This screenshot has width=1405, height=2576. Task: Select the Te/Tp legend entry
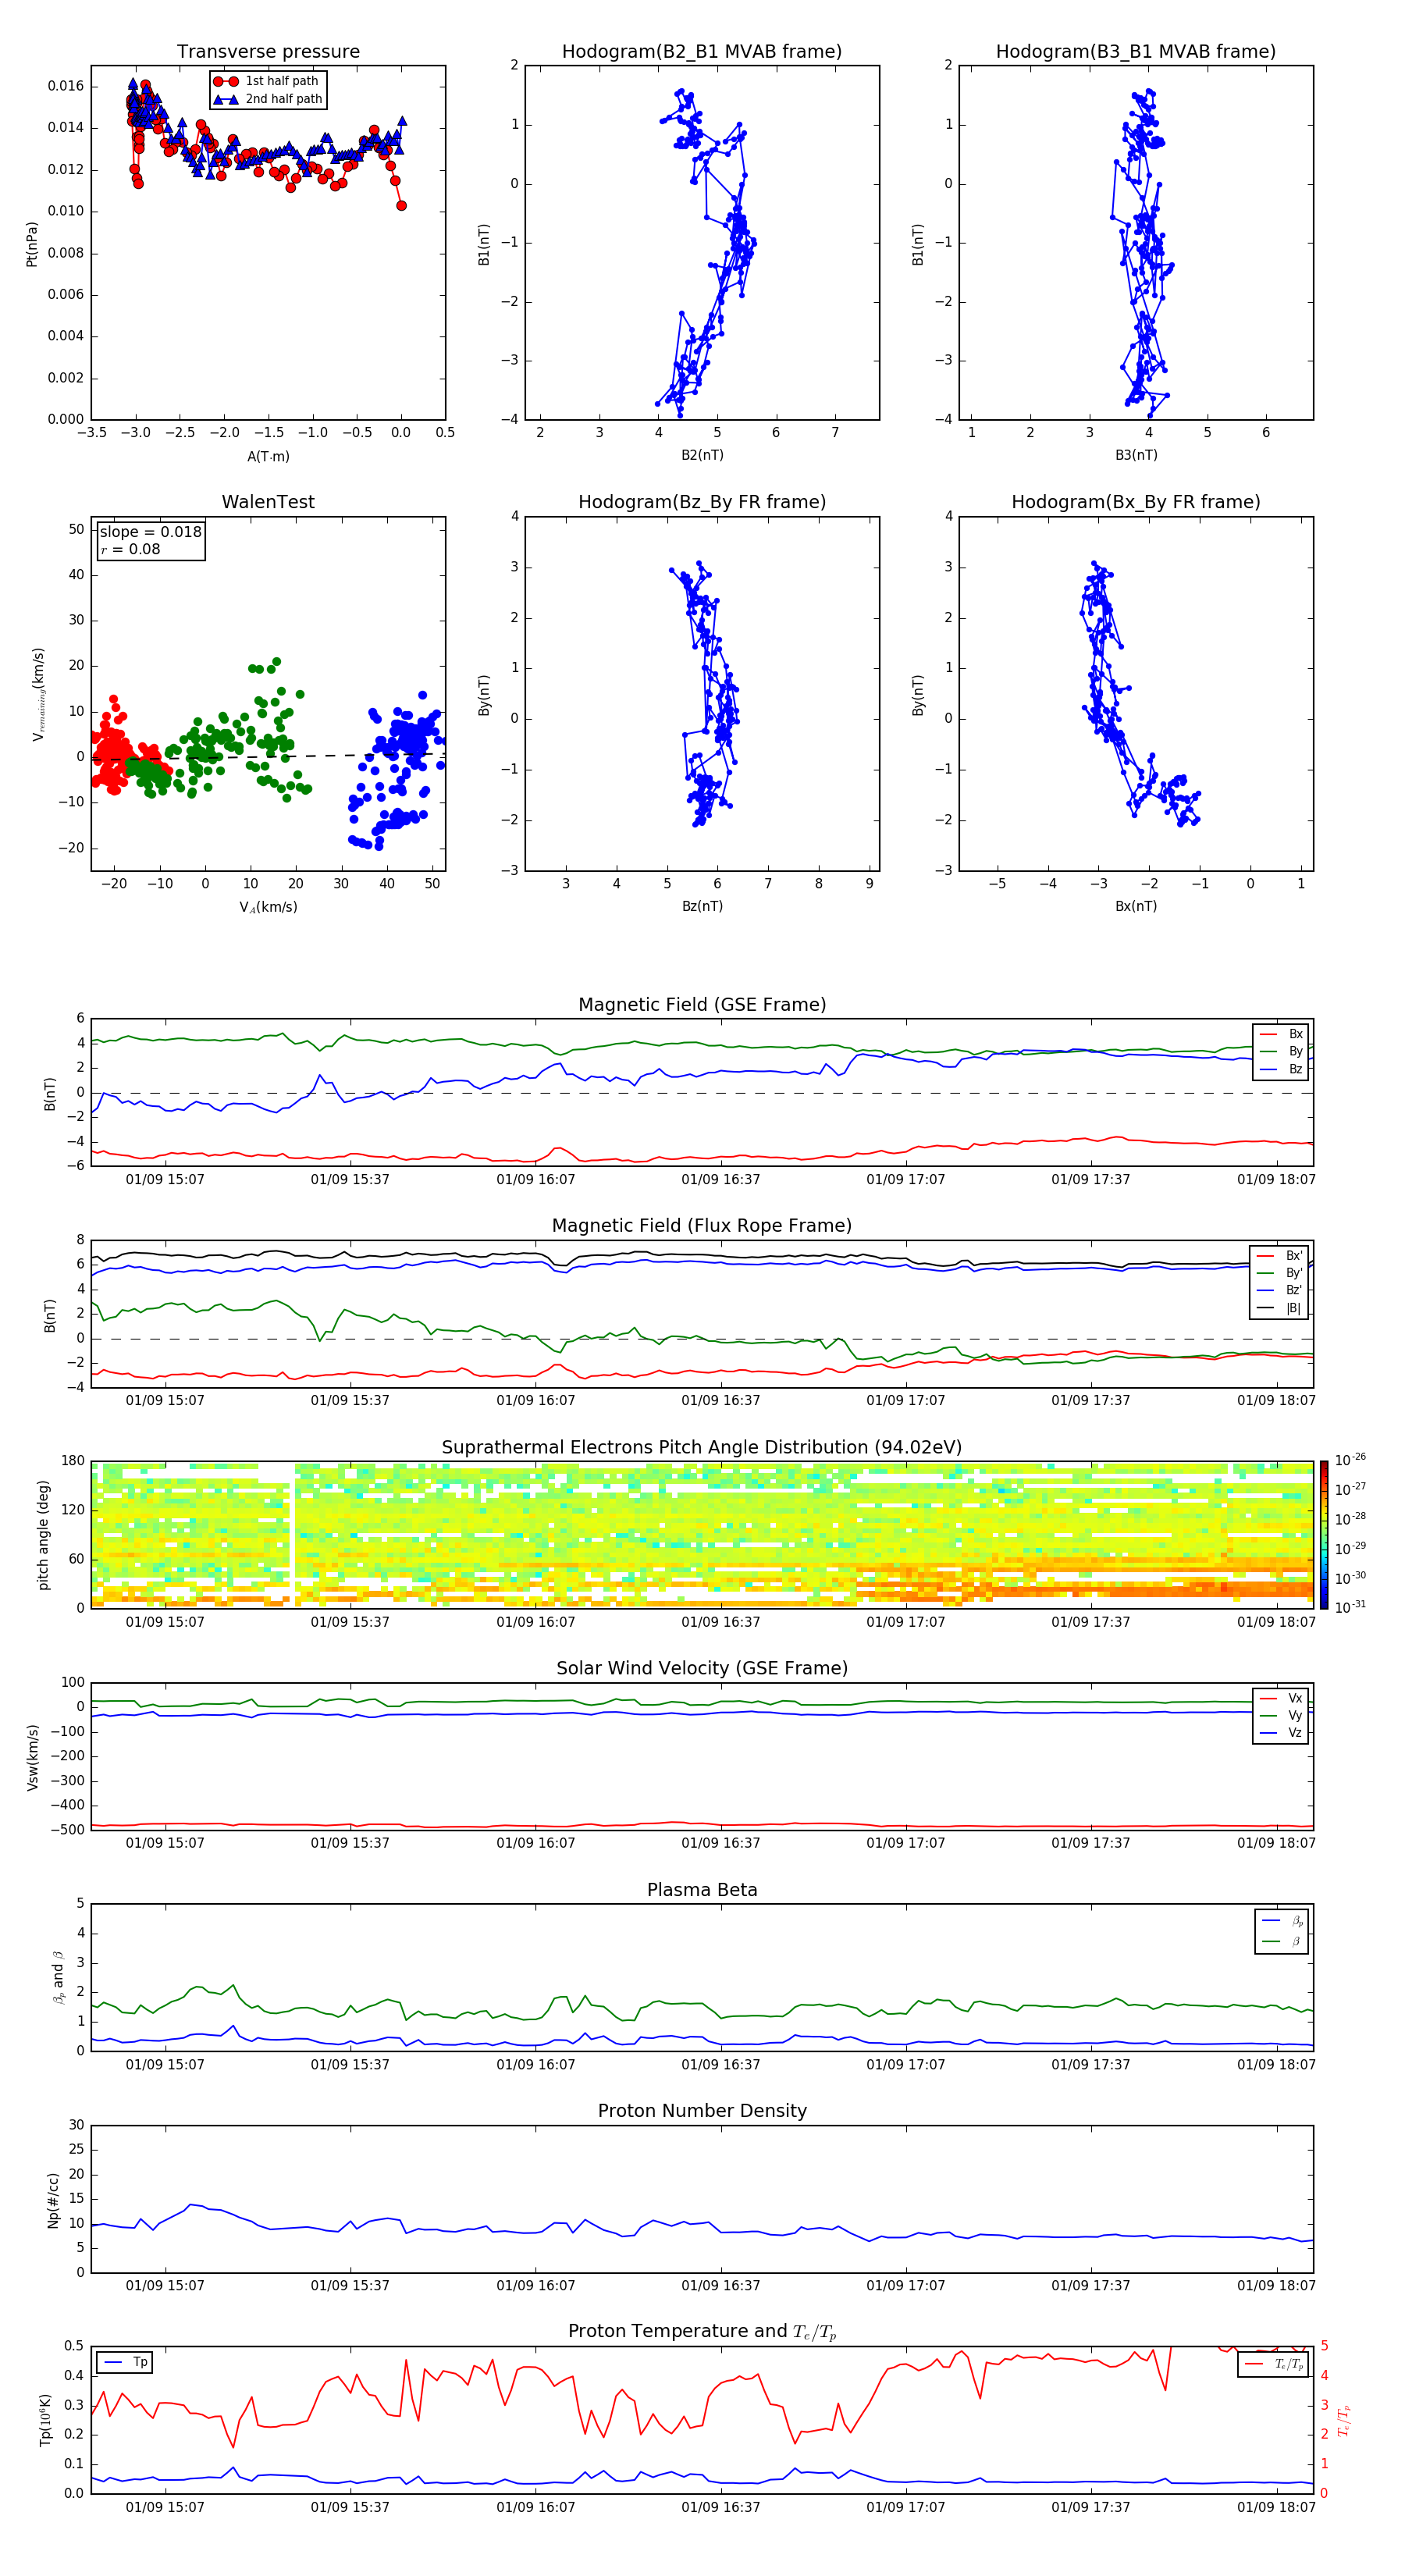tap(1275, 2364)
